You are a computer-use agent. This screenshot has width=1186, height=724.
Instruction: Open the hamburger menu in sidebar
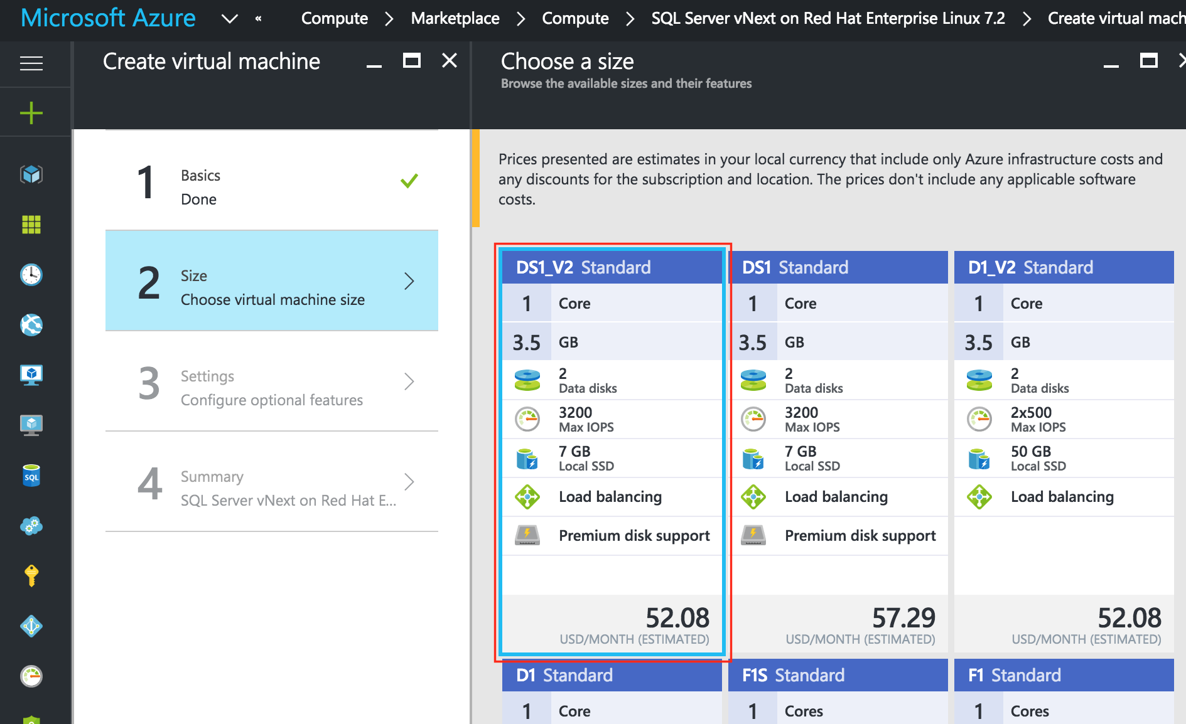click(31, 63)
